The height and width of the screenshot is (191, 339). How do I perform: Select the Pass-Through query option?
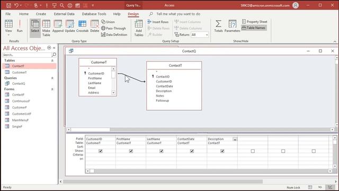tap(113, 28)
